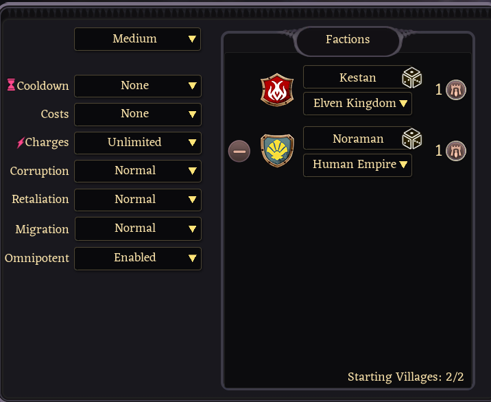491x402 pixels.
Task: Select the Migration Normal dropdown
Action: pos(137,228)
